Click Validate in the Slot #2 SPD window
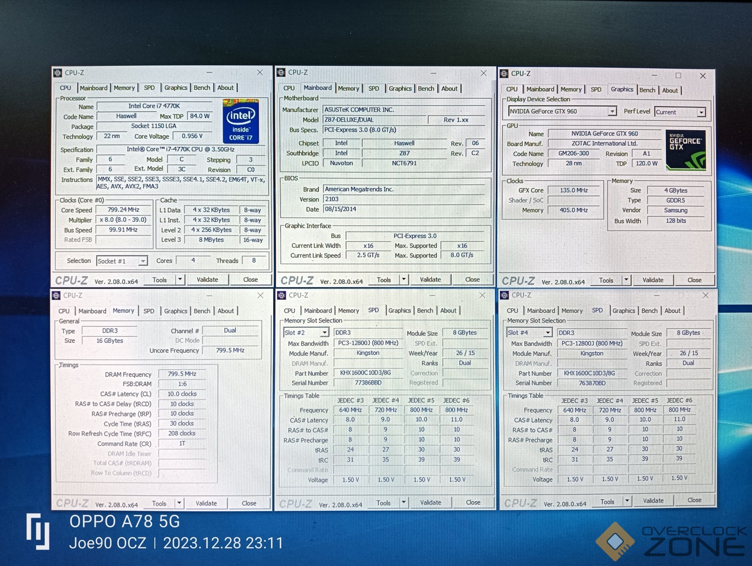The width and height of the screenshot is (752, 566). [x=431, y=503]
